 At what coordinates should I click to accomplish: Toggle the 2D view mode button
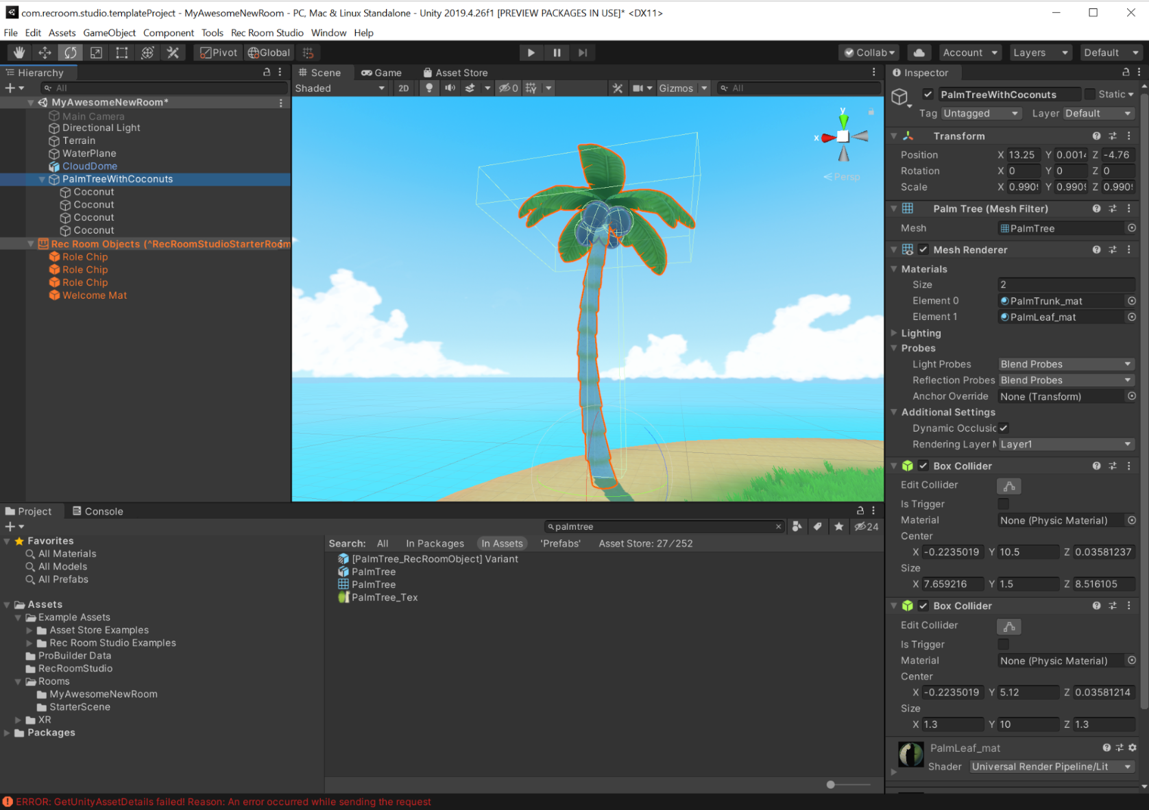point(404,88)
